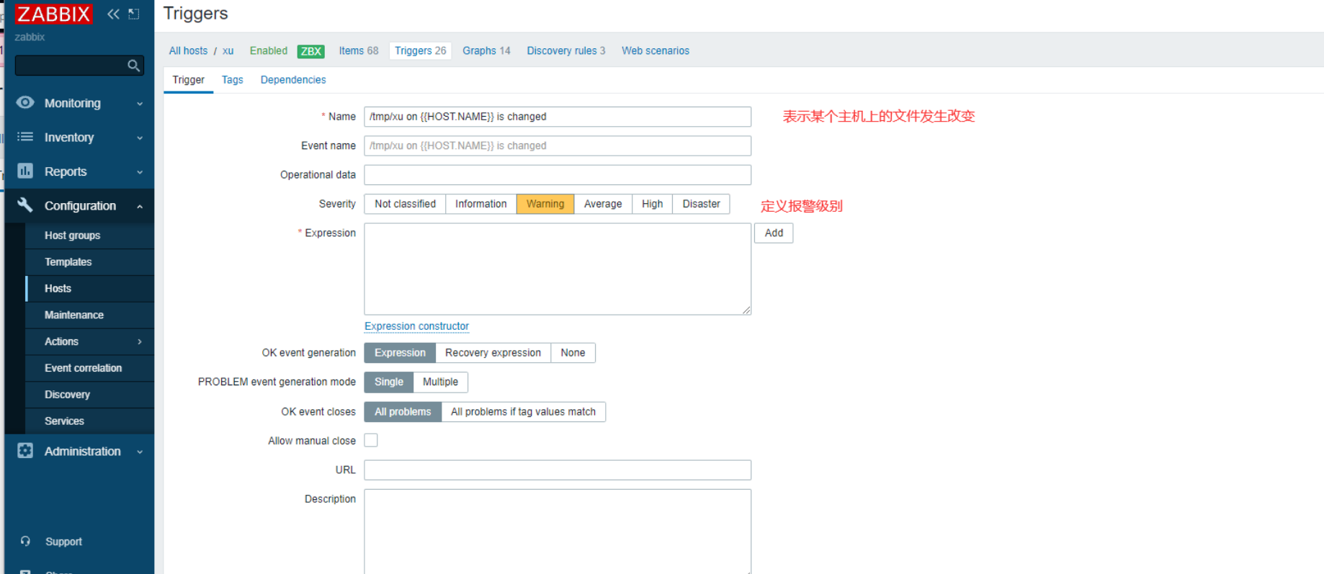Viewport: 1324px width, 574px height.
Task: Set severity to High
Action: point(653,204)
